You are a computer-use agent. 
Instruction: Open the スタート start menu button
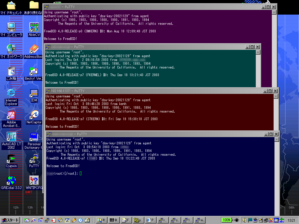pos(10,220)
